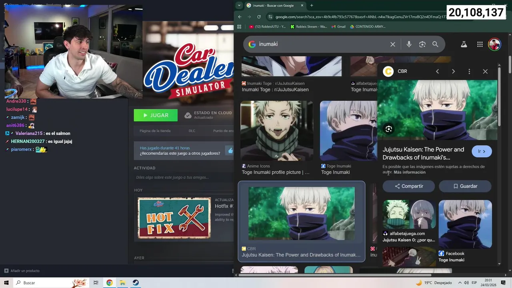Open the Hot Fix update thumbnail in Steam
Image resolution: width=512 pixels, height=288 pixels.
pos(174,218)
